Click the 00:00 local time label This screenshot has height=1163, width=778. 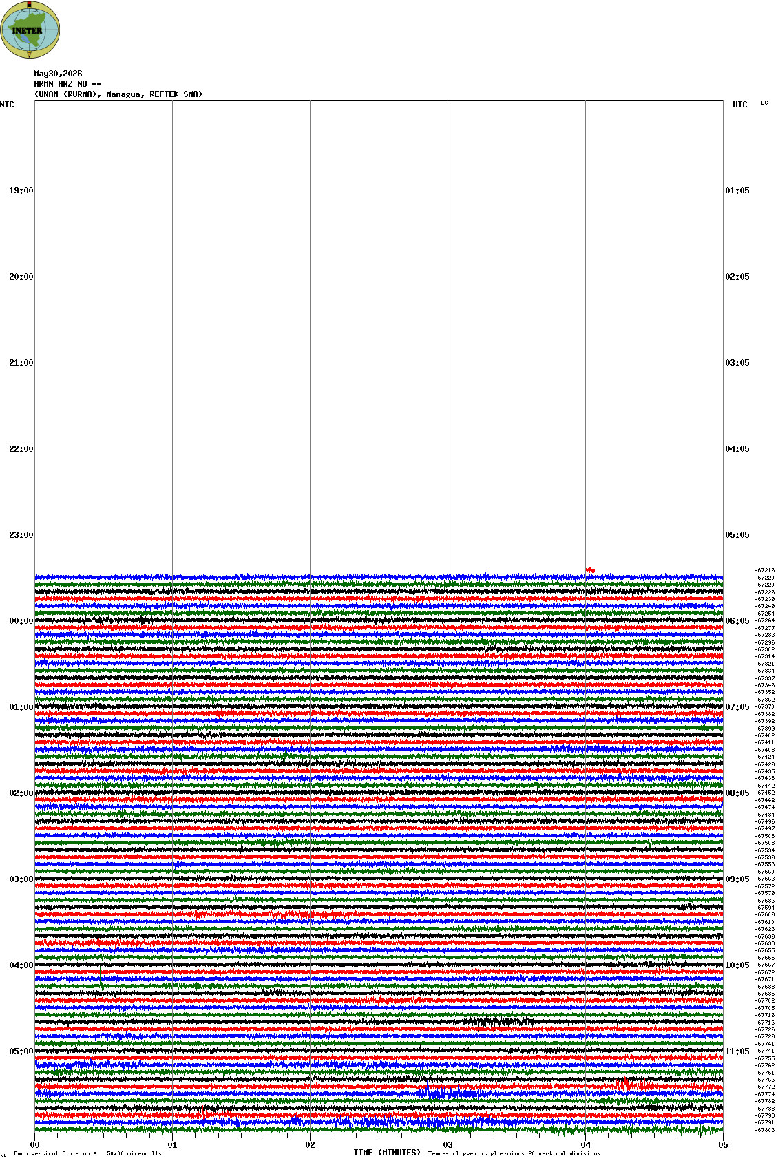(x=21, y=621)
